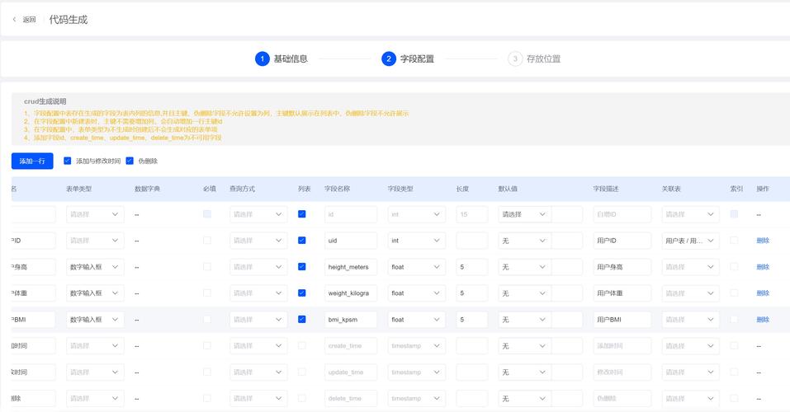This screenshot has height=412, width=790.
Task: Click 表单类型 column header
Action: [x=78, y=189]
